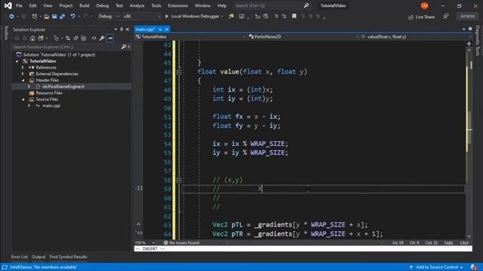Click Sync with Active Document icon
Screen dimensions: 483x271
pyautogui.click(x=68, y=38)
